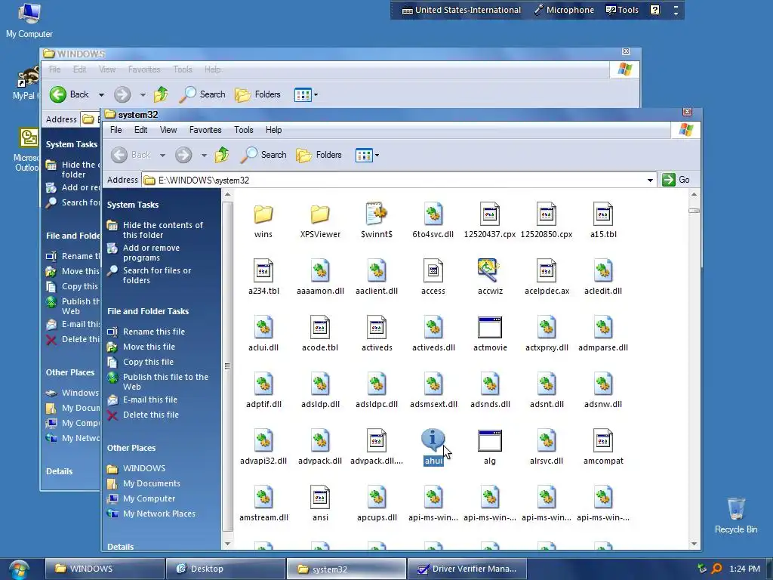Open Forward history dropdown in WINDOWS window
773x580 pixels.
pos(143,94)
